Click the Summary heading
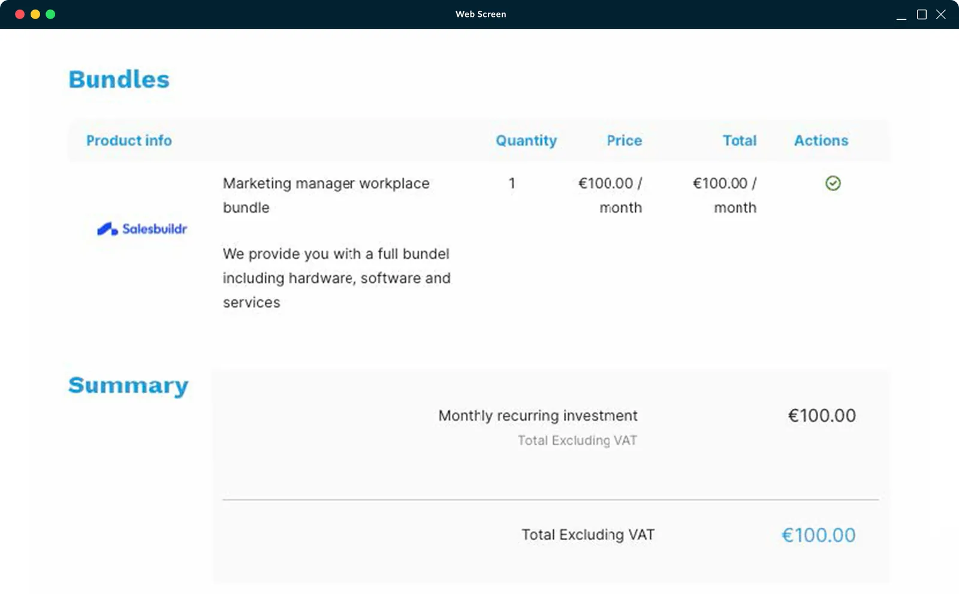 [x=128, y=385]
